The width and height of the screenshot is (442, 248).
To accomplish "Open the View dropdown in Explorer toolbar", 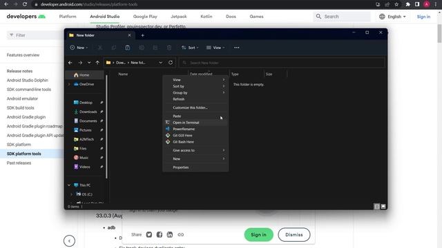I will click(x=215, y=48).
